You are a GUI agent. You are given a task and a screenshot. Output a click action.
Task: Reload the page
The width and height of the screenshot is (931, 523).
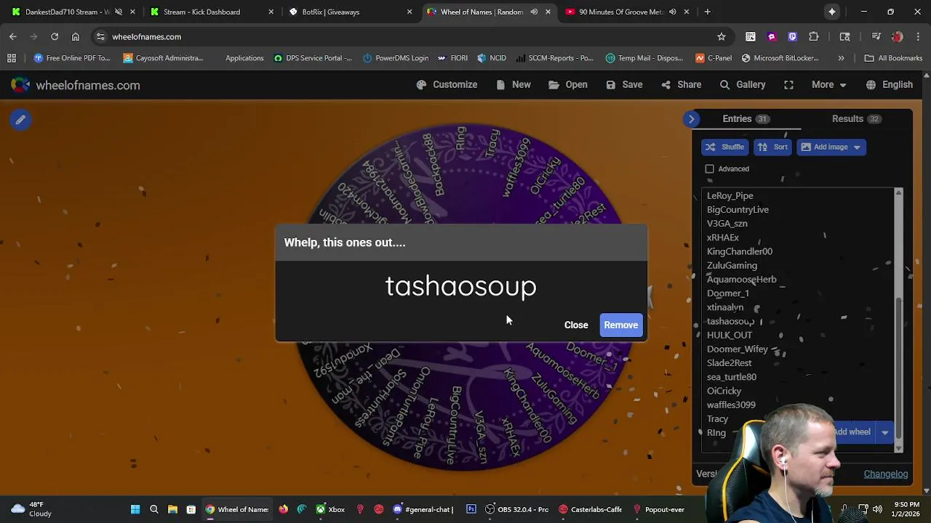point(55,36)
